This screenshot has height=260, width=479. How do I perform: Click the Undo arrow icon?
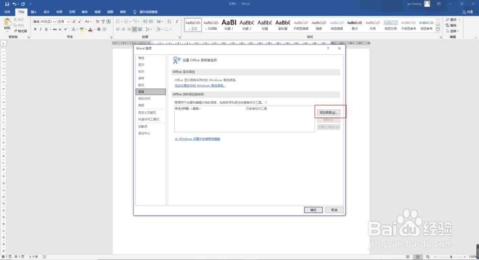tap(14, 4)
